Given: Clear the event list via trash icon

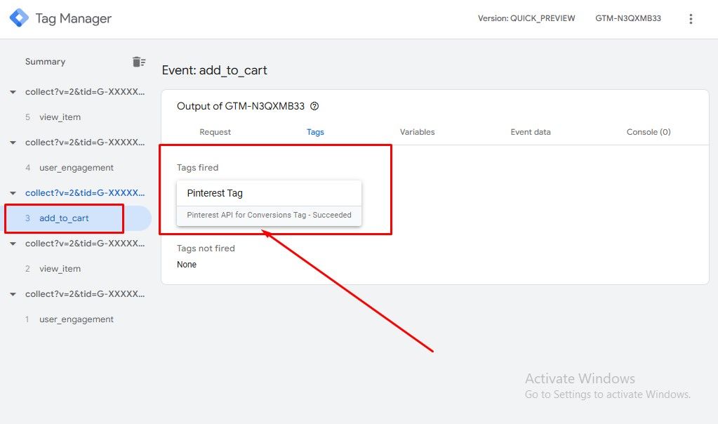Looking at the screenshot, I should point(139,62).
